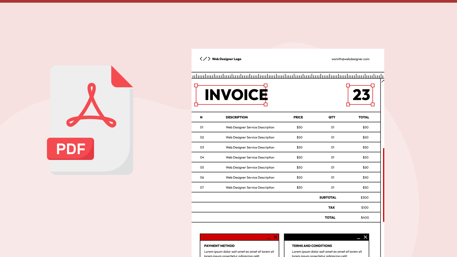The height and width of the screenshot is (257, 457).
Task: Click the Web Designer Logo text
Action: (227, 59)
